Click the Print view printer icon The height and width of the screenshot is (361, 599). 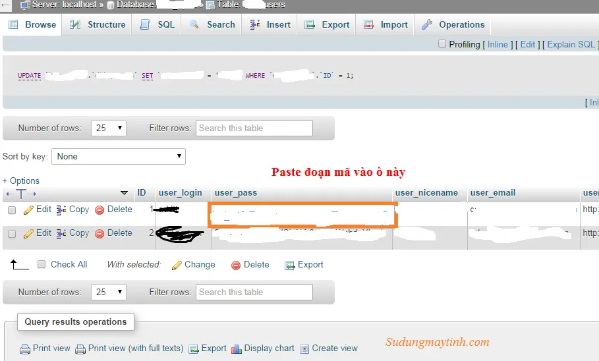pos(25,349)
